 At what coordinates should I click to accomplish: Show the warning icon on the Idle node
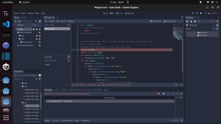coord(37,39)
